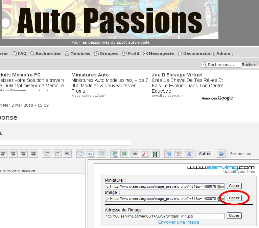Insert a video with the film strip icon
The image size is (259, 228).
click(155, 154)
